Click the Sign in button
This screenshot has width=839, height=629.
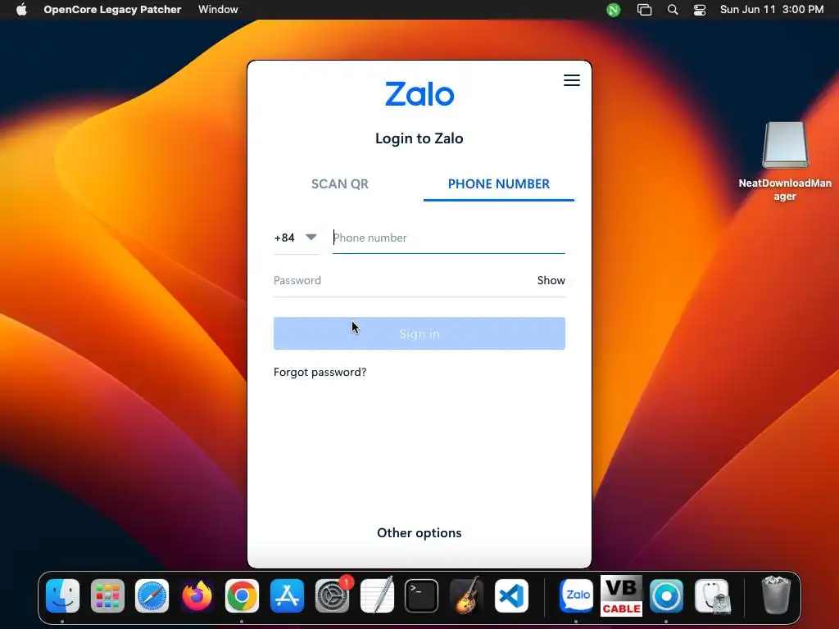[419, 334]
